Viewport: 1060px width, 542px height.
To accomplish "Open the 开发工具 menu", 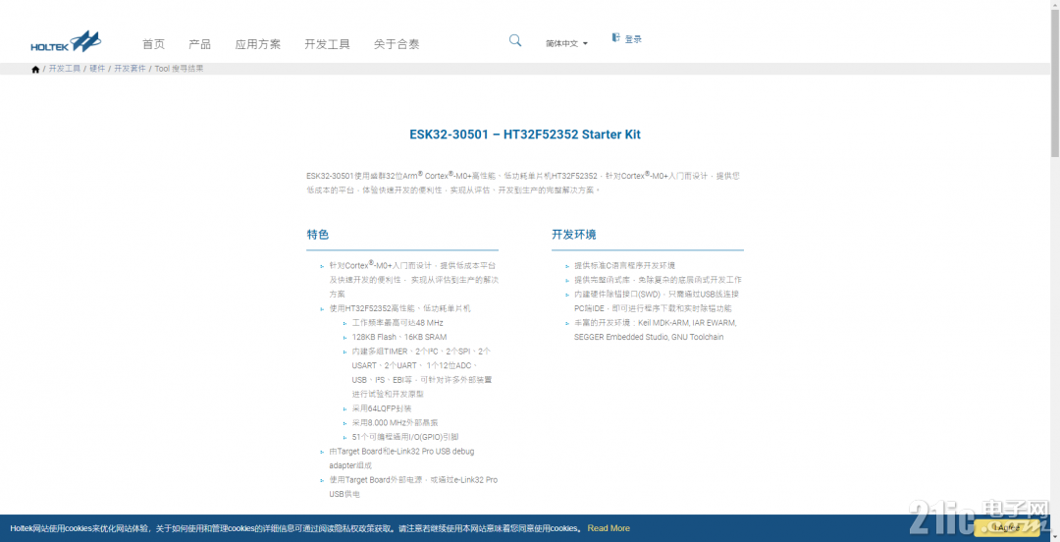I will (x=327, y=44).
